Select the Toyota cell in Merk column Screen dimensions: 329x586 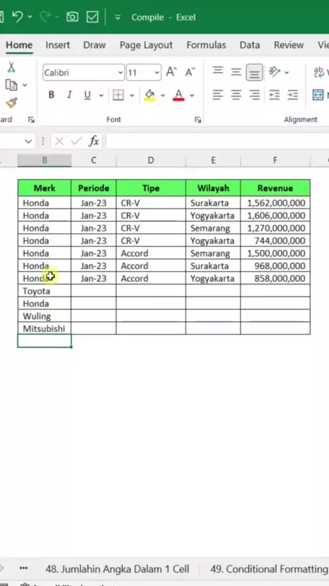click(45, 291)
